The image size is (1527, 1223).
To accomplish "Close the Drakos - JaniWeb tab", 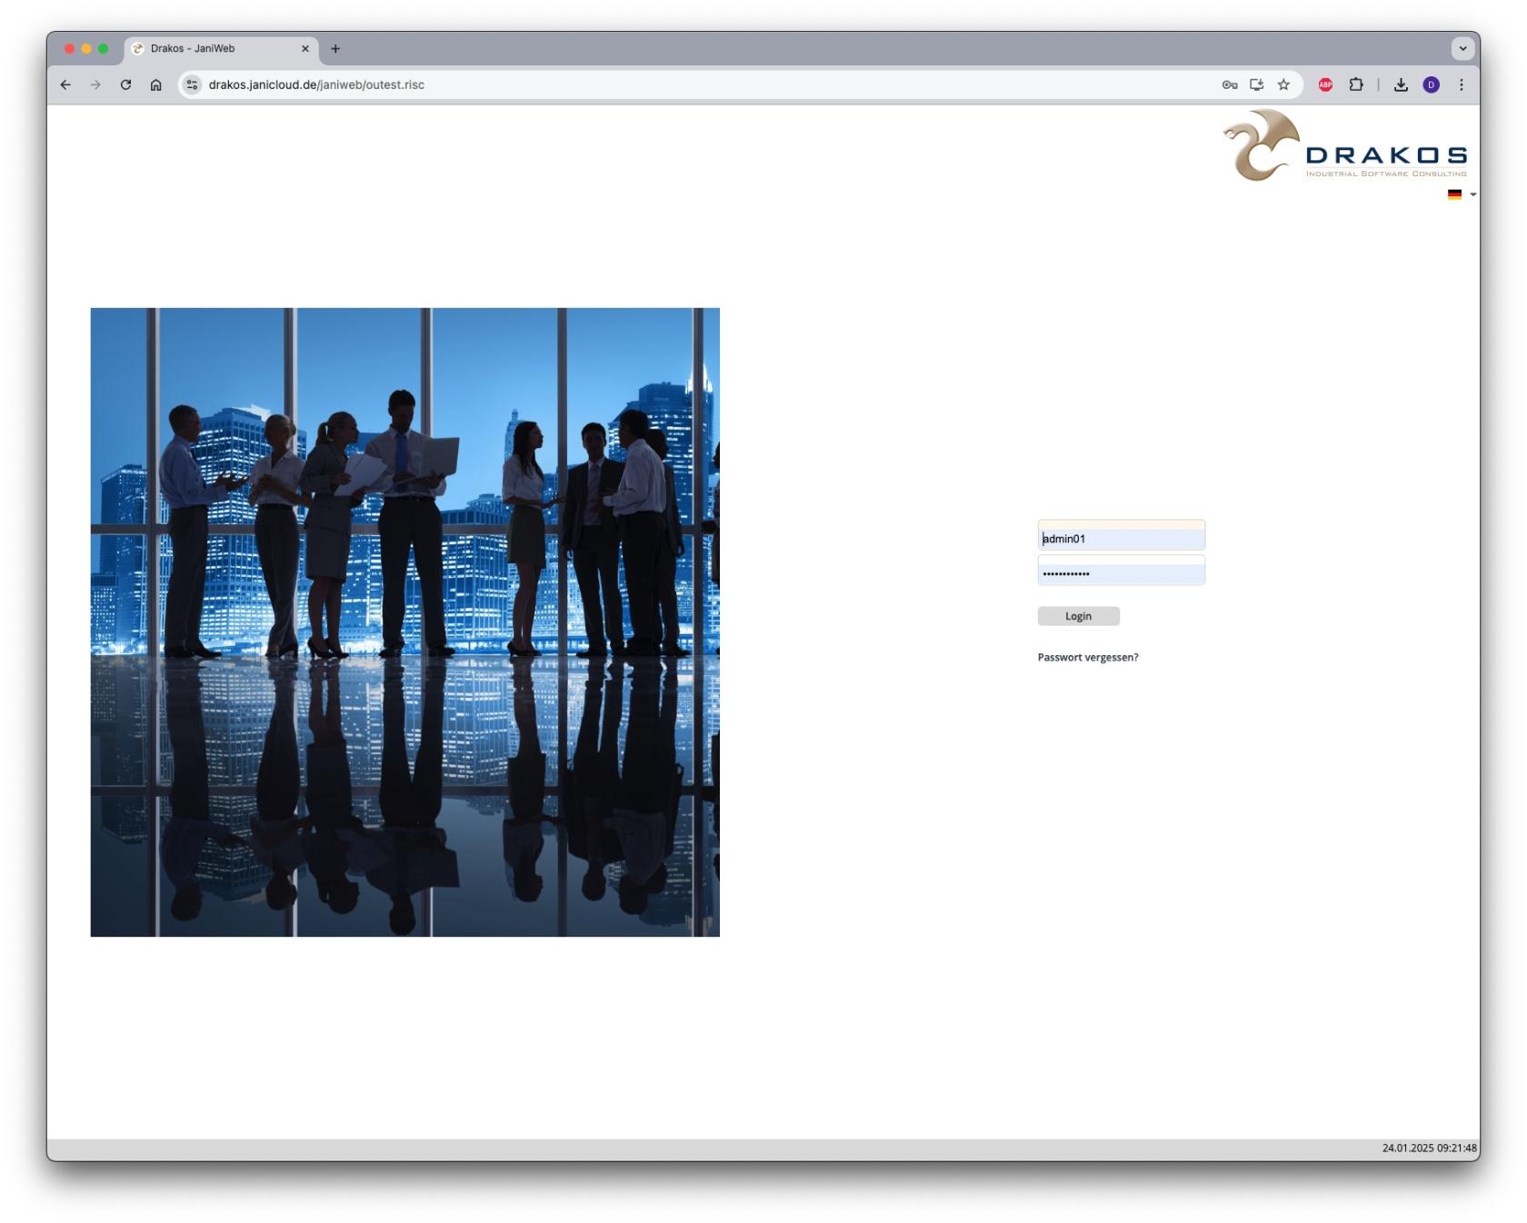I will click(x=304, y=49).
